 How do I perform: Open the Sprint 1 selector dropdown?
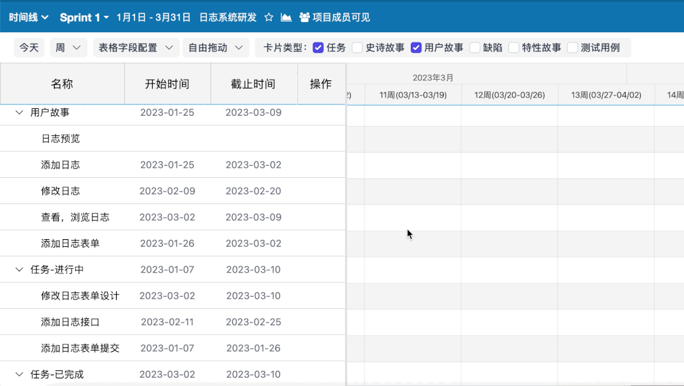coord(84,18)
